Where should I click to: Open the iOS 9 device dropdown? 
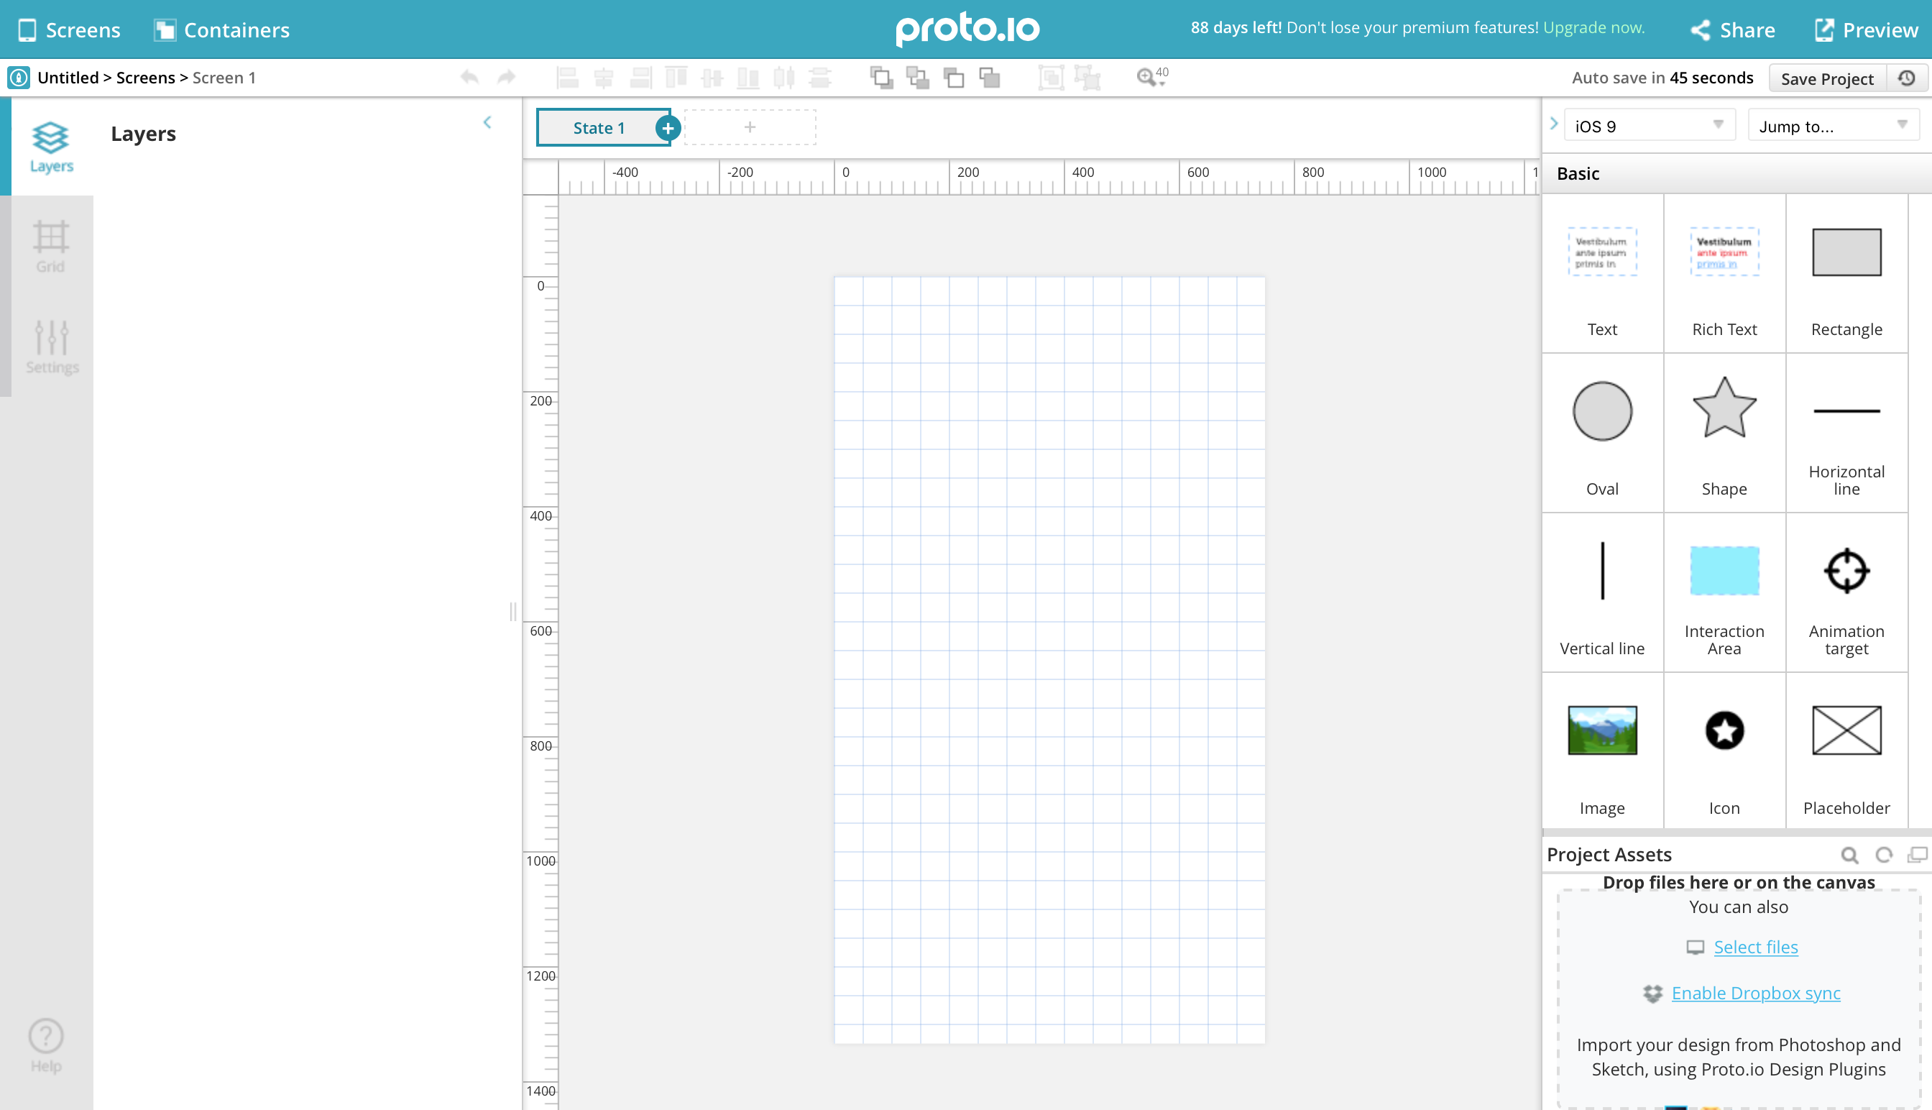1644,125
